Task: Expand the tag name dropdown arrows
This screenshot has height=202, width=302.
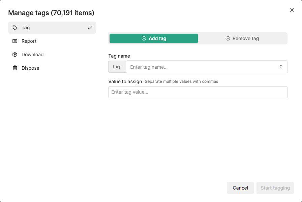Action: [x=281, y=67]
